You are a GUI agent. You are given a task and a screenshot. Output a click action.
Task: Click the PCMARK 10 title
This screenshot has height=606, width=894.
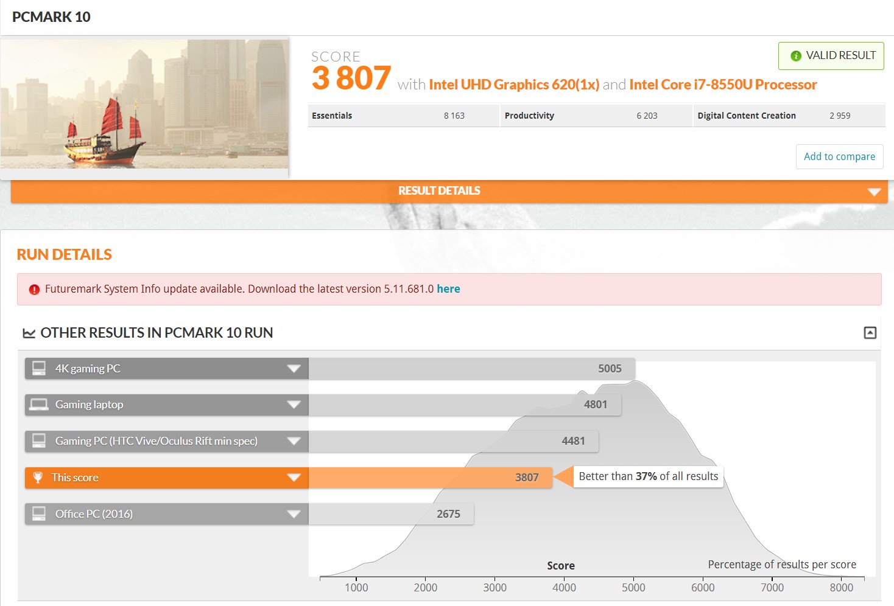point(51,17)
